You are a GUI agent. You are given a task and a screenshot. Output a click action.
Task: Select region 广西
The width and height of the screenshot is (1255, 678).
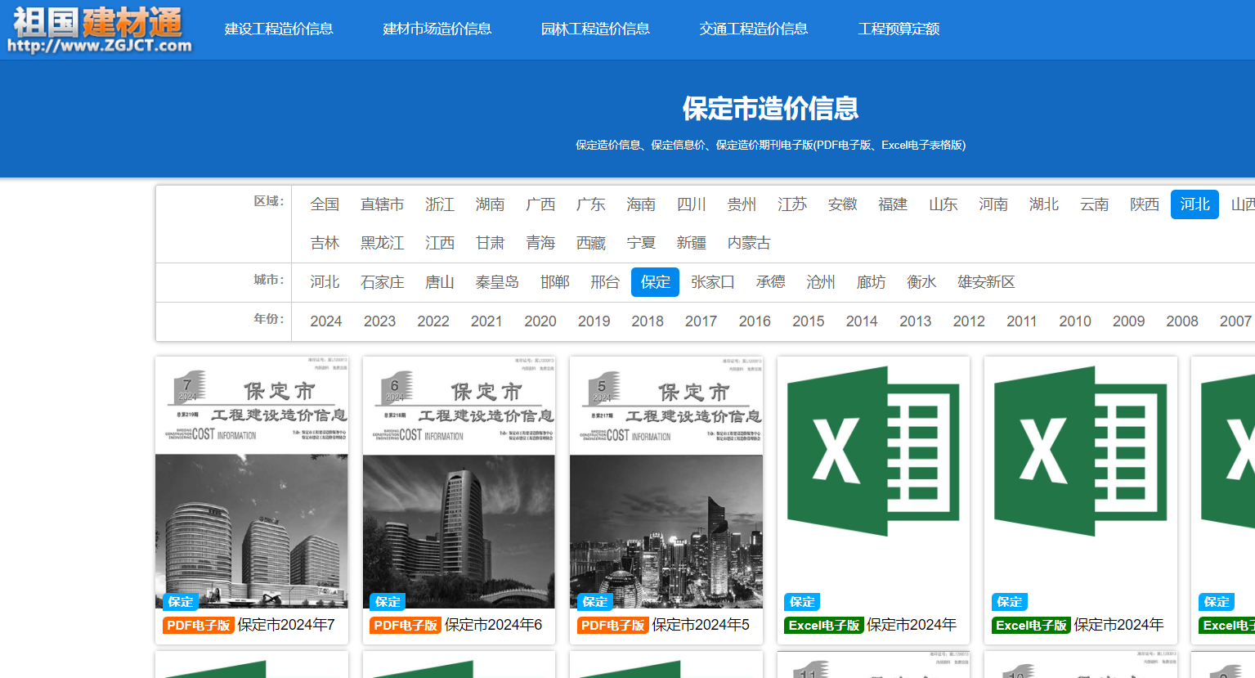click(x=540, y=204)
